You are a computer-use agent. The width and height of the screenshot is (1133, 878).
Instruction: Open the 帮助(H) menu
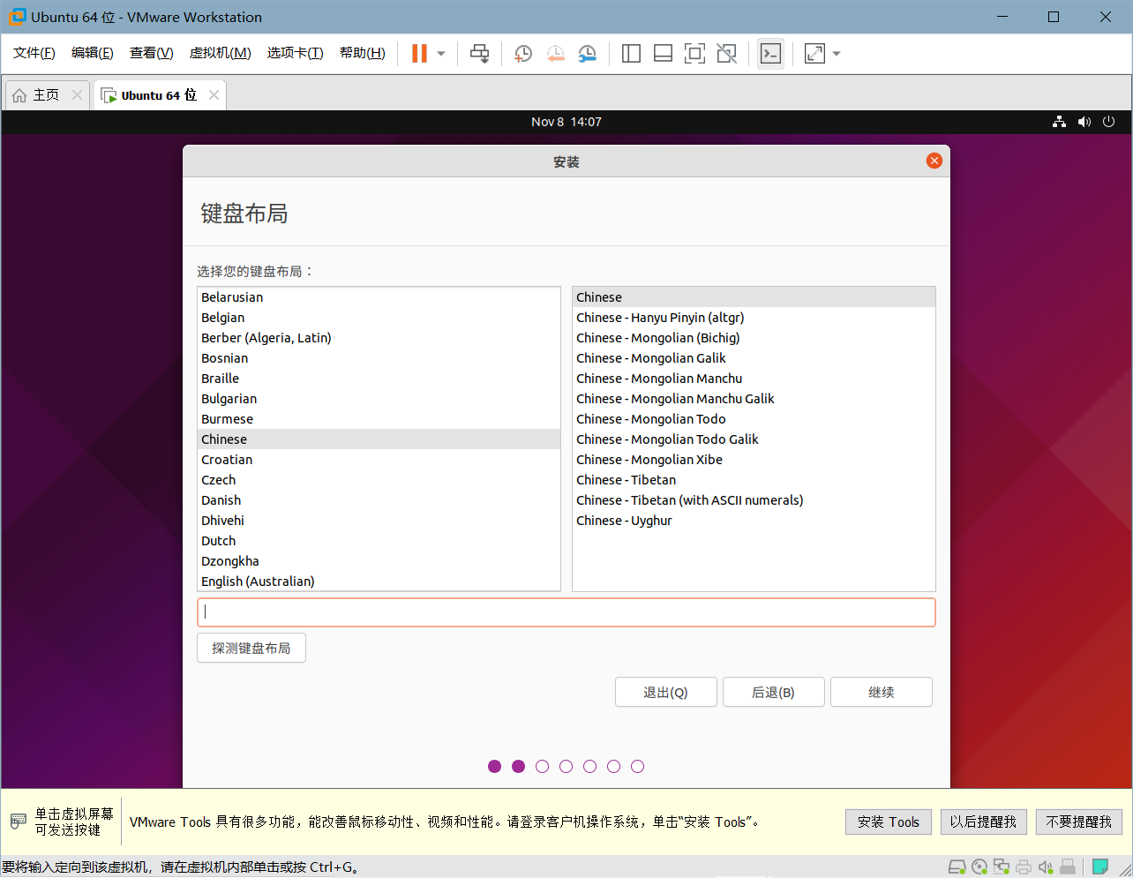363,53
